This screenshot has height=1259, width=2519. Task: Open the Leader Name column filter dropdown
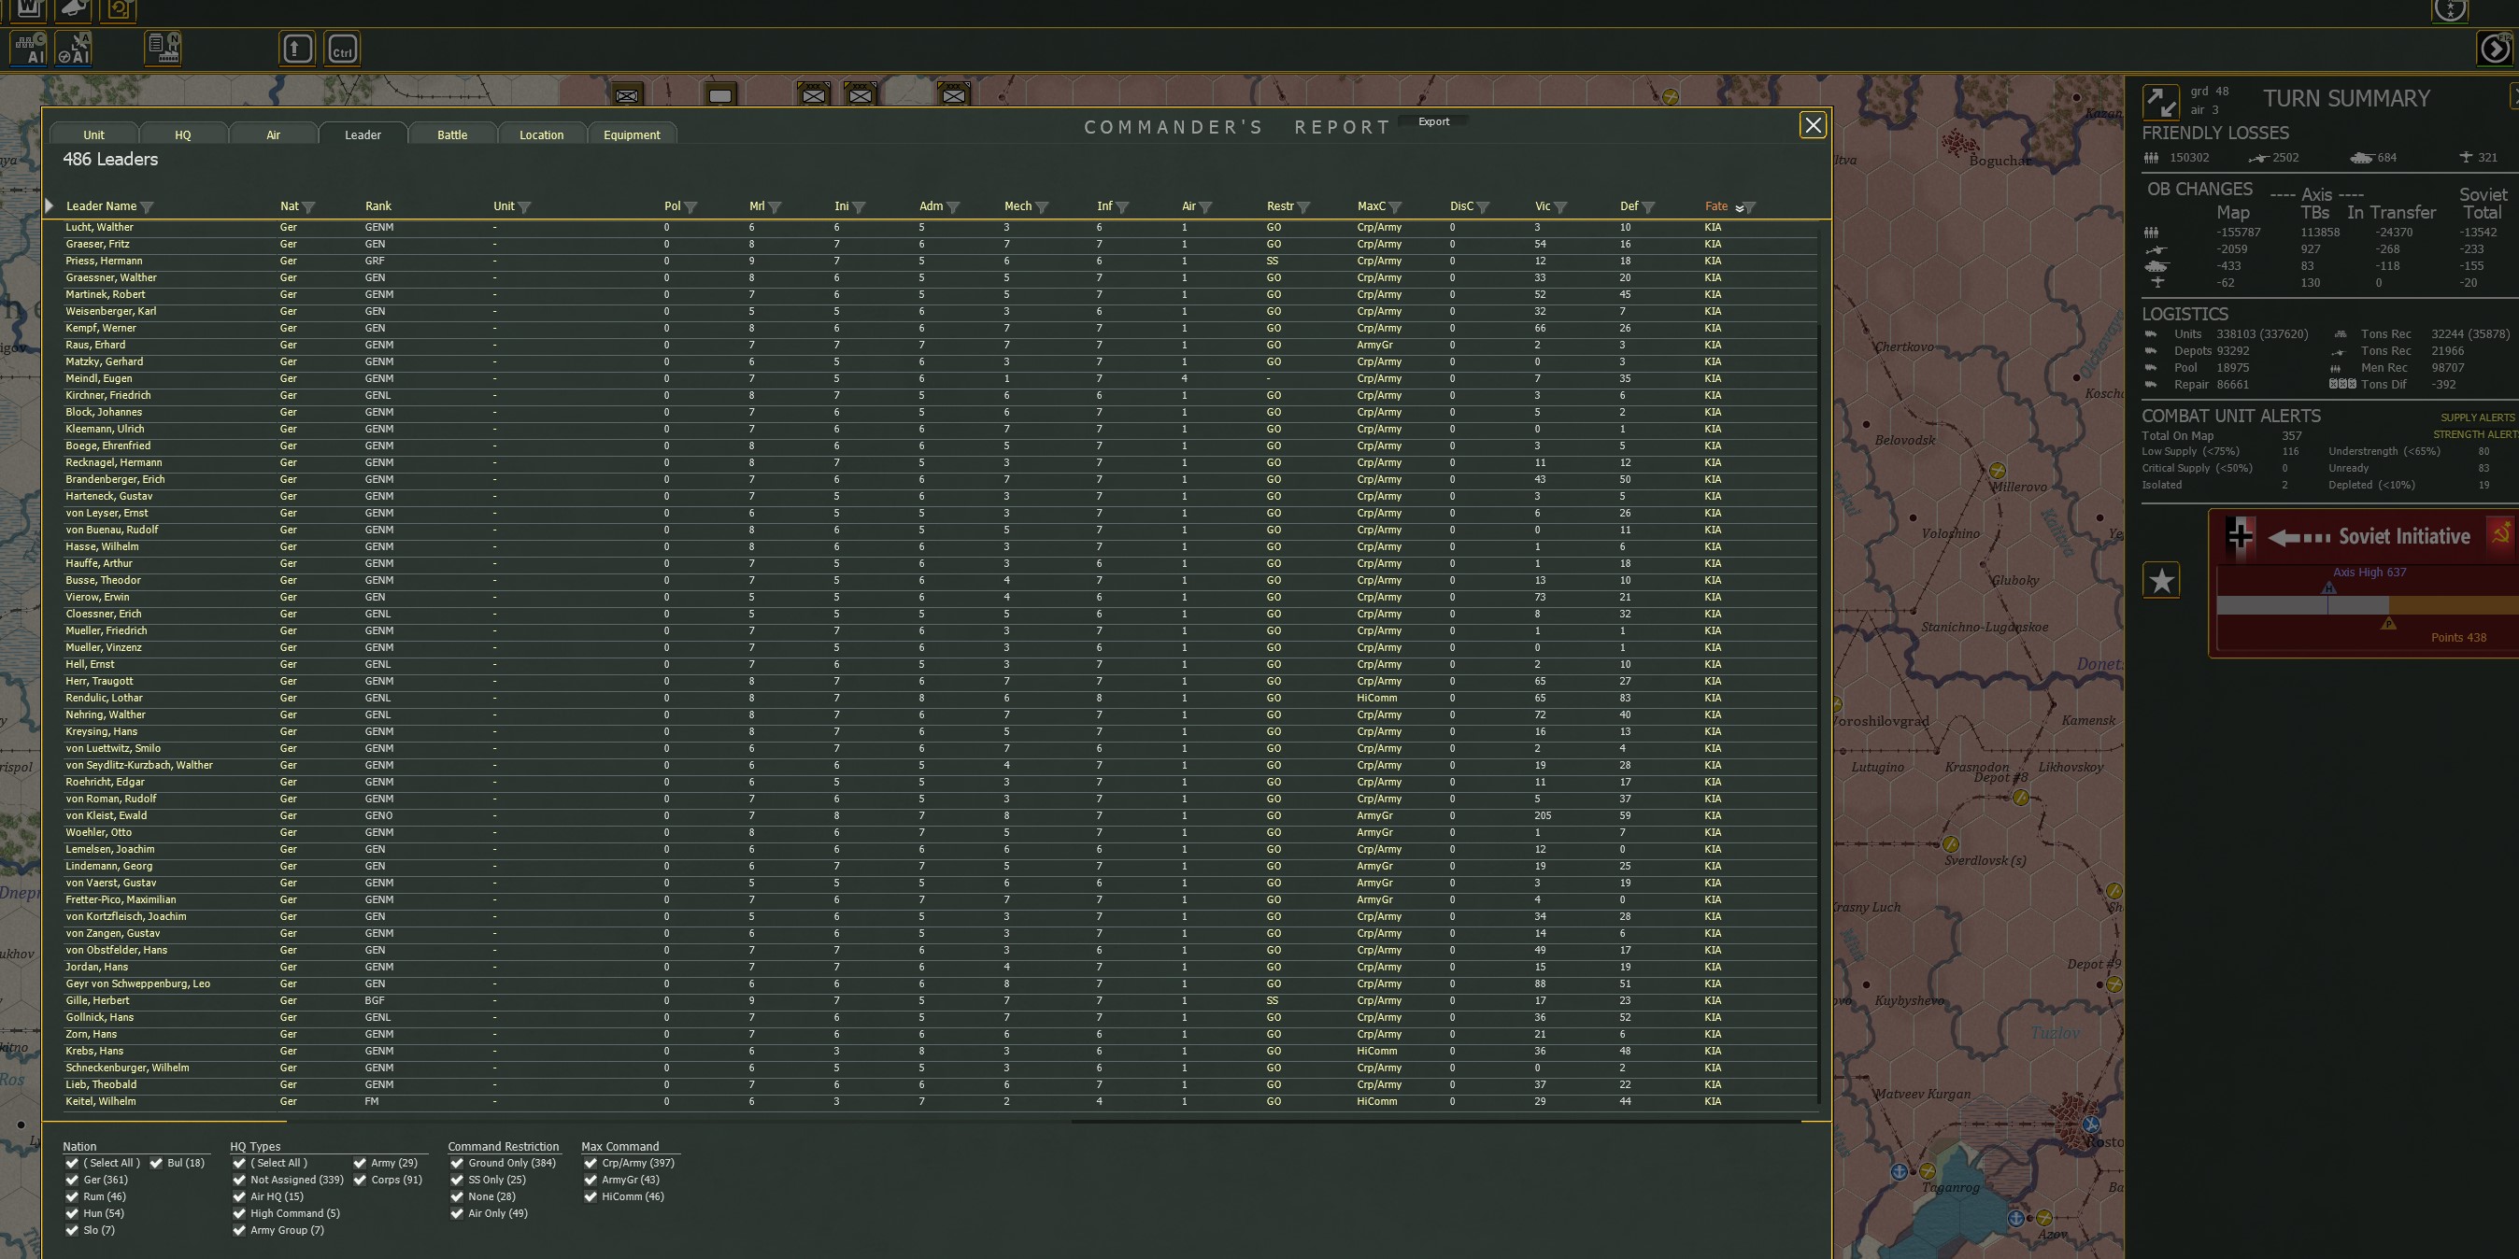pyautogui.click(x=148, y=207)
